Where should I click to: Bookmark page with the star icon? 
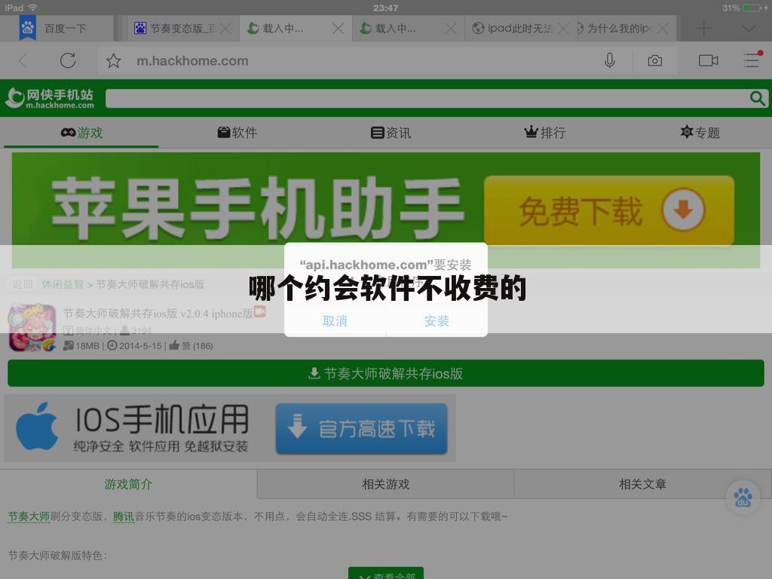pyautogui.click(x=113, y=60)
